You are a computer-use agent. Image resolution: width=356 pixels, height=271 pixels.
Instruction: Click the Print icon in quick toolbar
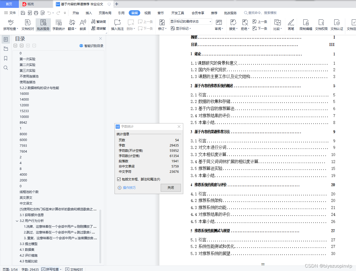36,13
